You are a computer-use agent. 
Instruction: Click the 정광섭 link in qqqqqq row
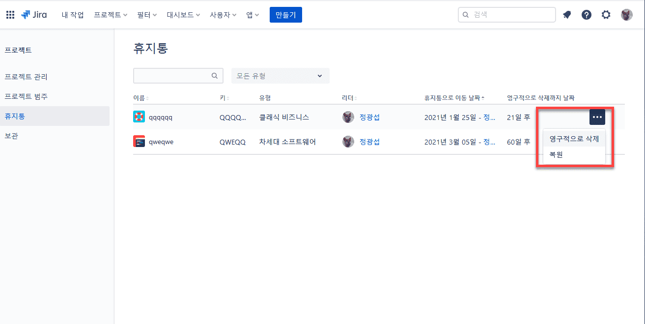[369, 117]
